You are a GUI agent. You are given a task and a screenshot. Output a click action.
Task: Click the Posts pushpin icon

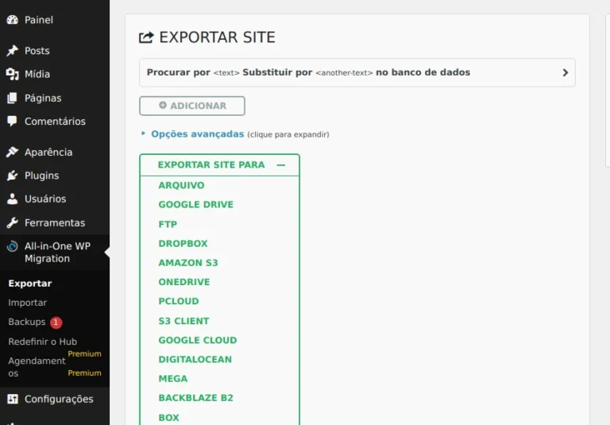pos(13,51)
